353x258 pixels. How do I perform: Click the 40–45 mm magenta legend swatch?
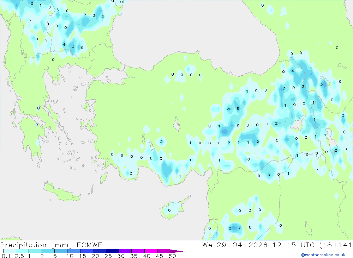[x=151, y=251]
